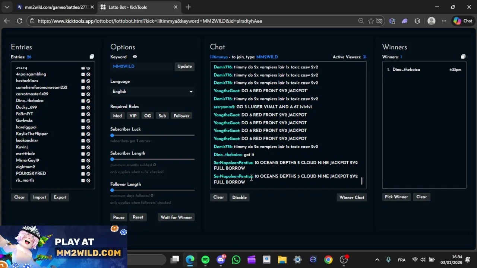Open File Explorer from the taskbar
The height and width of the screenshot is (268, 477).
pyautogui.click(x=282, y=259)
